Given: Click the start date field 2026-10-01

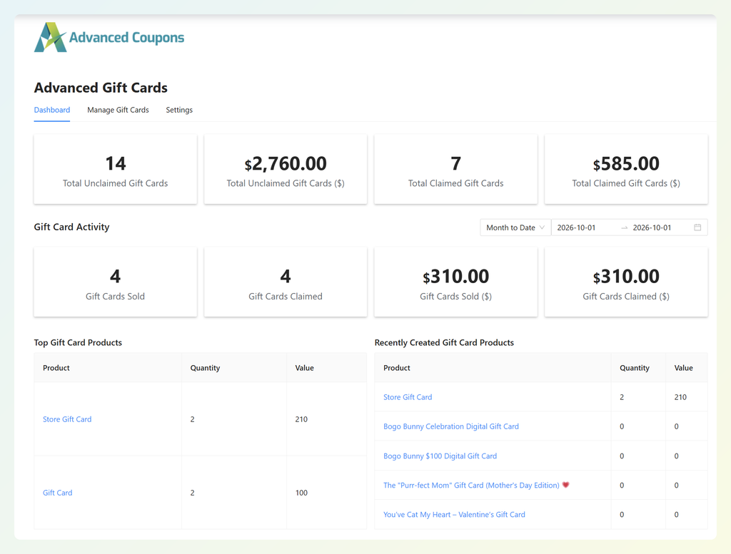Looking at the screenshot, I should [x=576, y=227].
